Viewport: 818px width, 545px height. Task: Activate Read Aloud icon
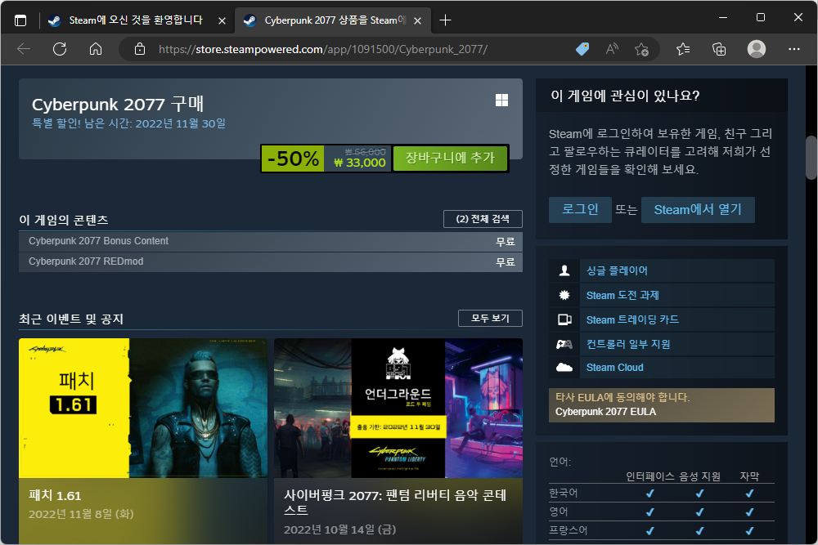coord(612,49)
